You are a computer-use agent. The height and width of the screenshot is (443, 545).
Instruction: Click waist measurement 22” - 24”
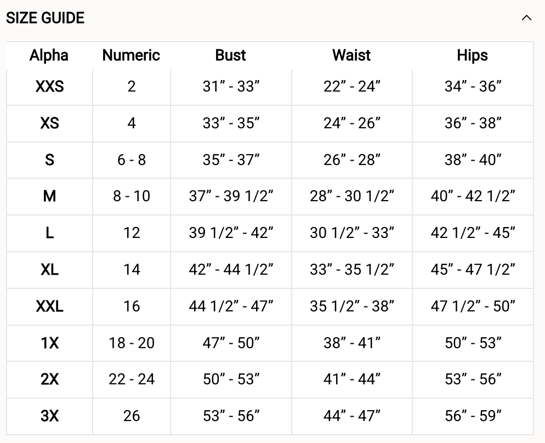pyautogui.click(x=352, y=87)
